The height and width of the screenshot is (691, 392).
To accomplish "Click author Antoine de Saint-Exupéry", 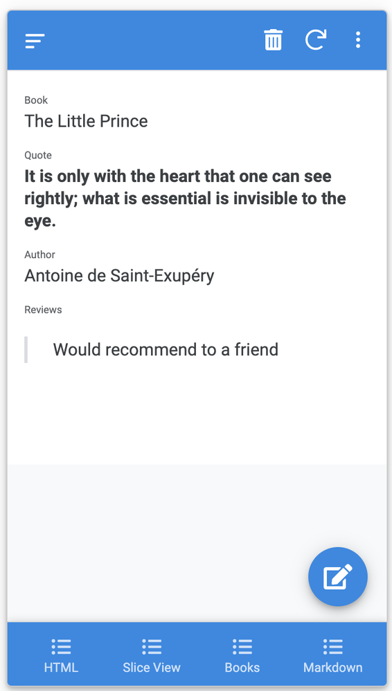I will [119, 276].
